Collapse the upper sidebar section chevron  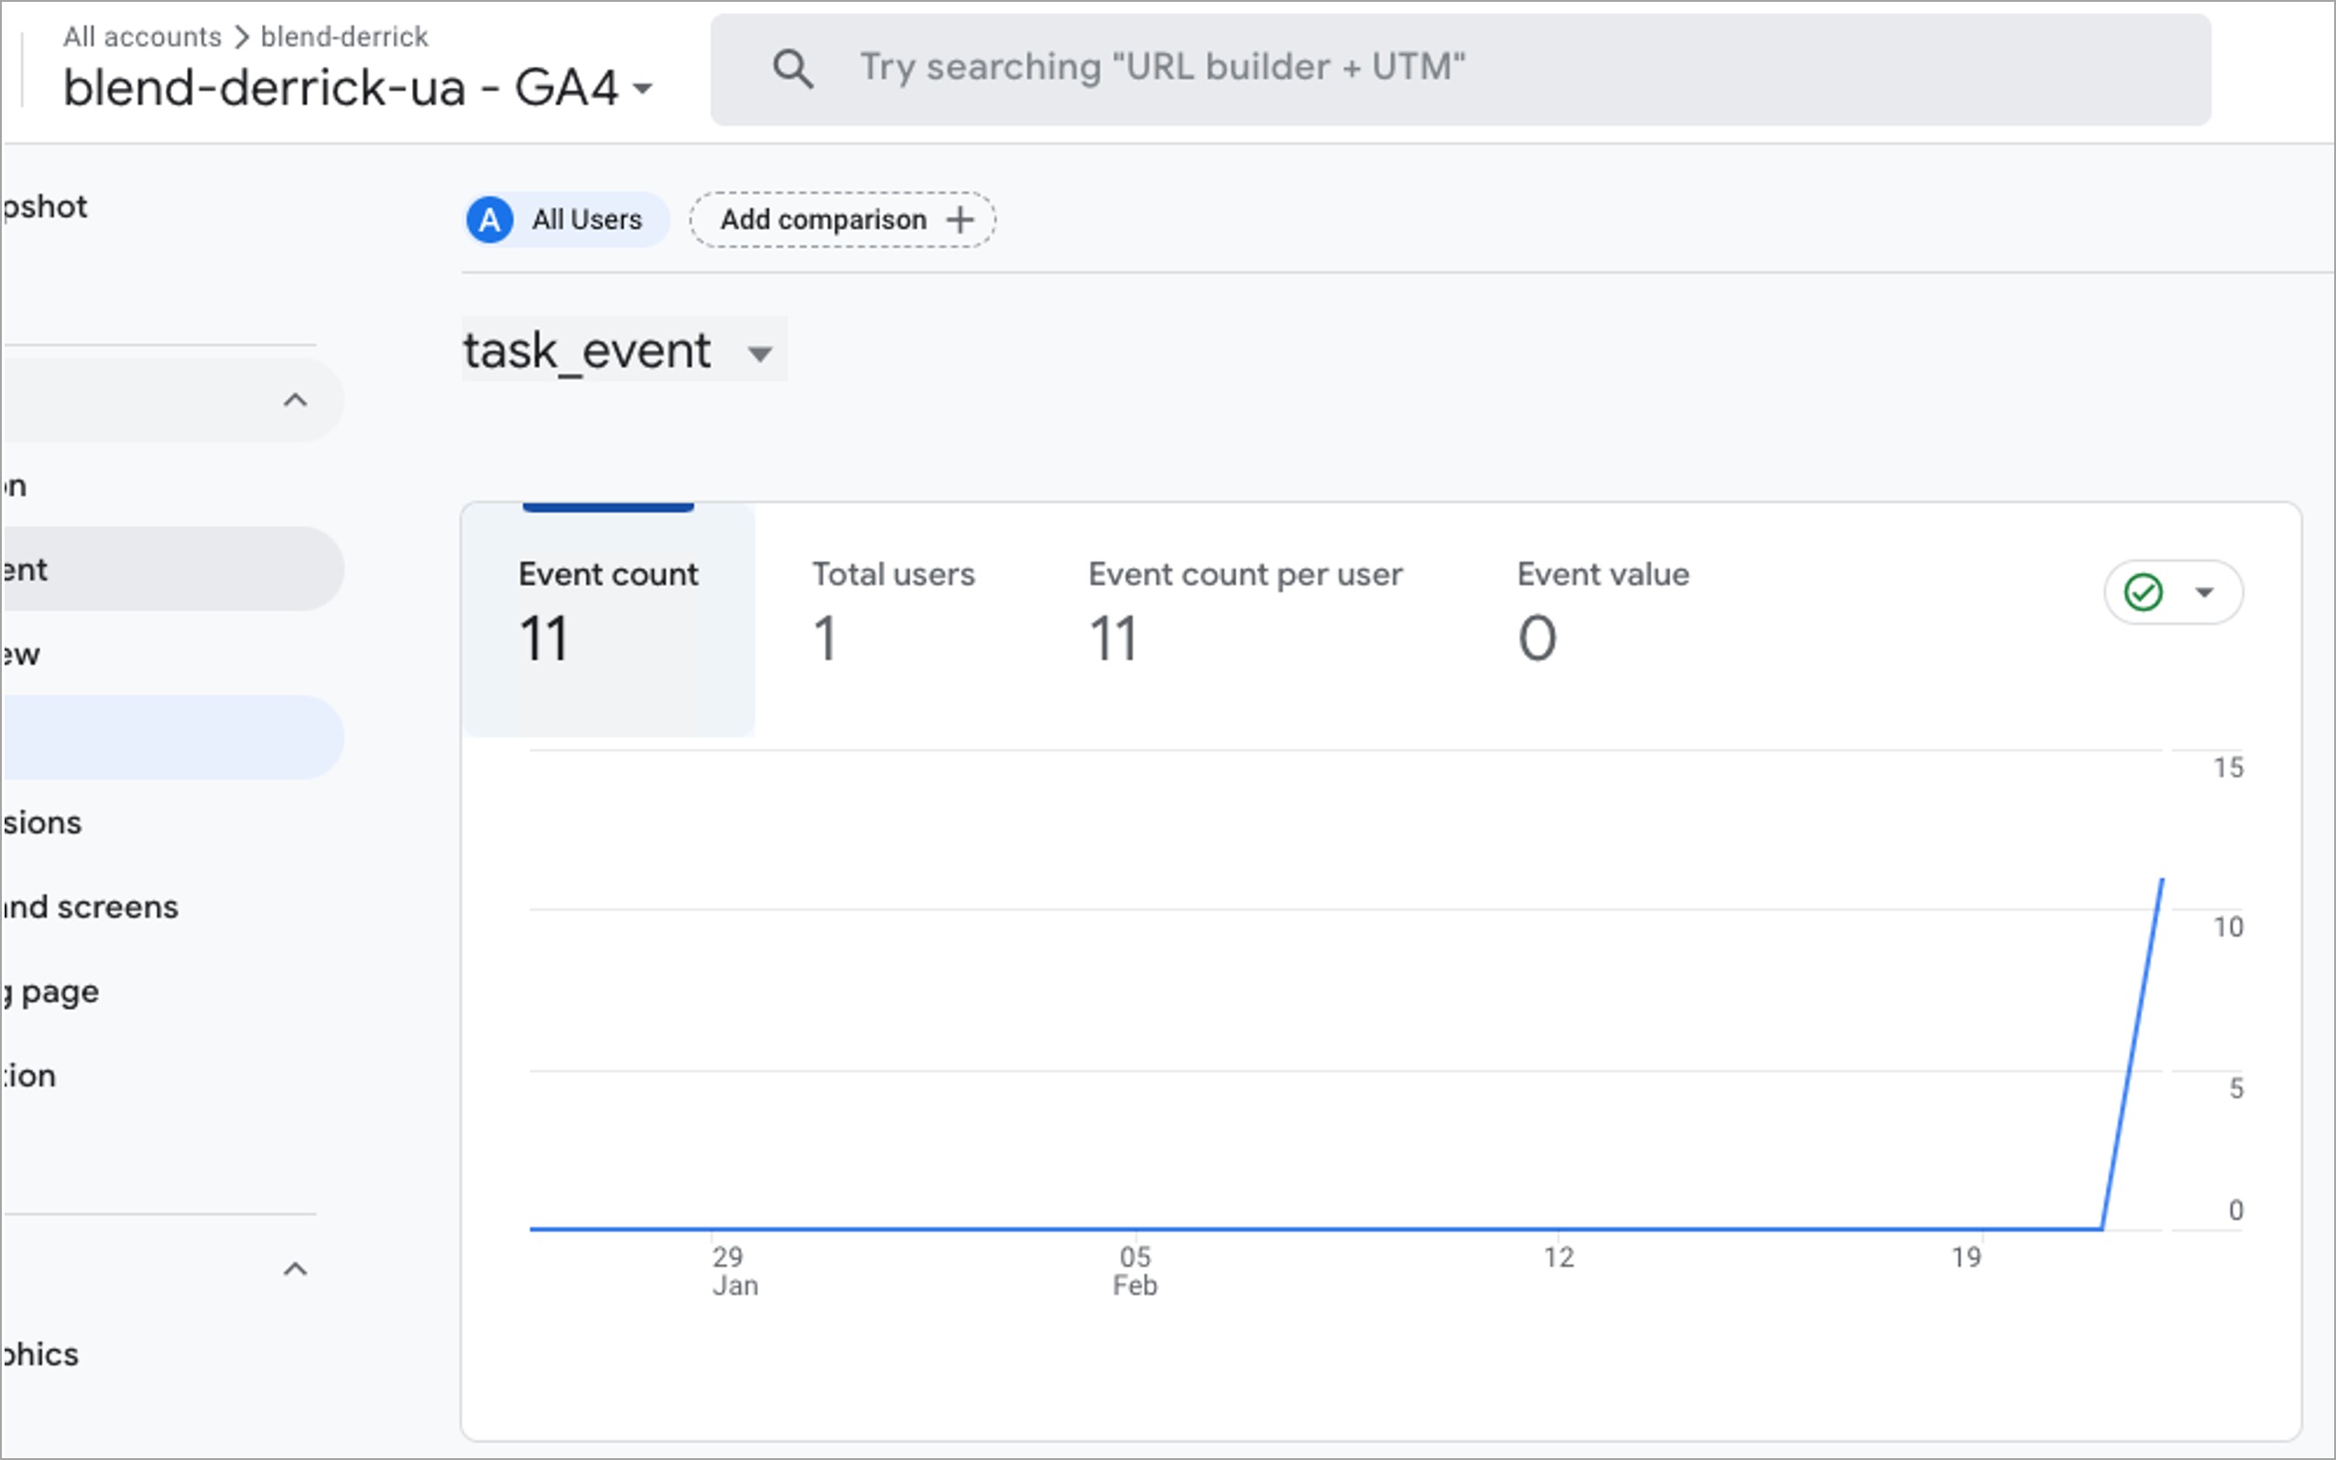tap(296, 400)
